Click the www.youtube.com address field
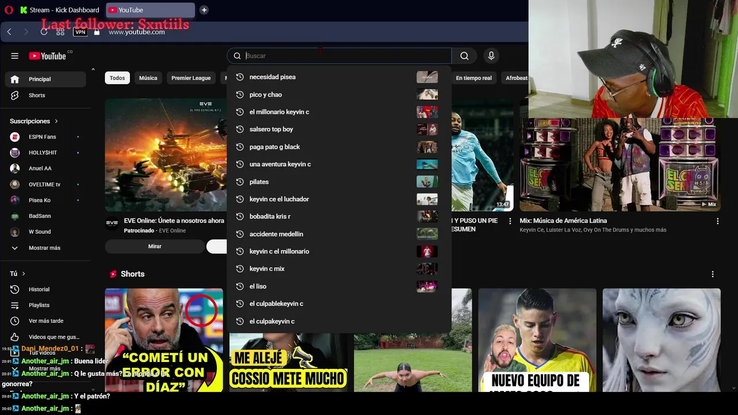The image size is (738, 415). tap(137, 32)
